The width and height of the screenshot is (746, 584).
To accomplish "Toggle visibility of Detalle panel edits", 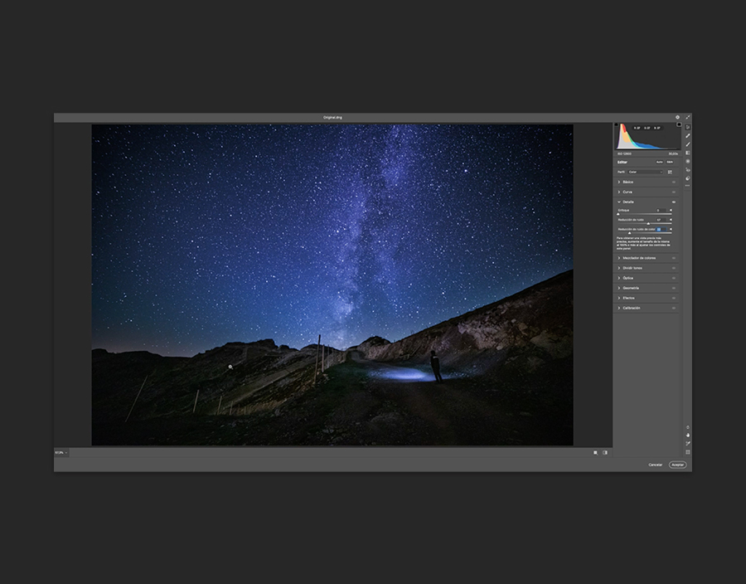I will pyautogui.click(x=674, y=202).
